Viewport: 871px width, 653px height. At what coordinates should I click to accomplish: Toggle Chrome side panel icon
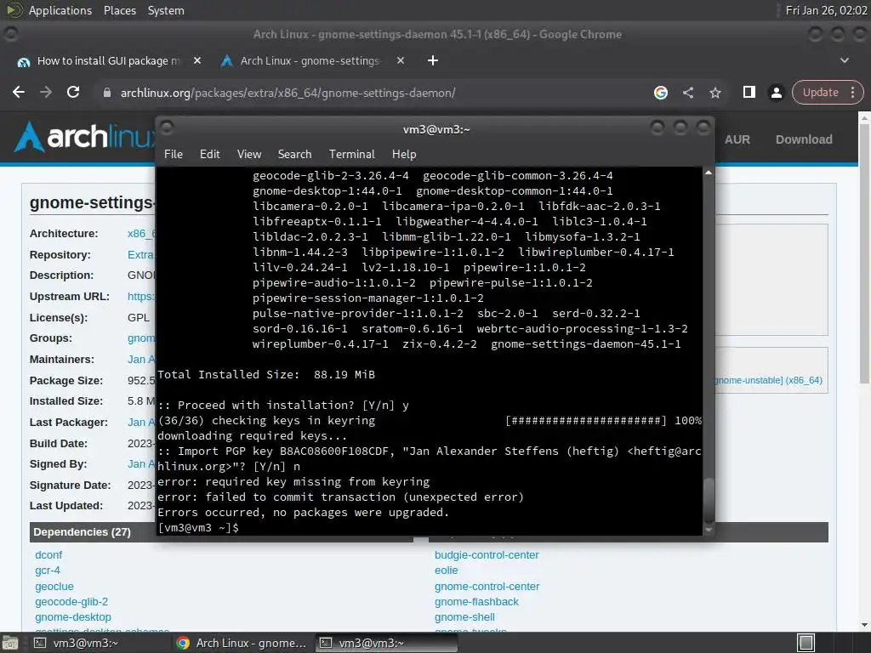coord(749,92)
